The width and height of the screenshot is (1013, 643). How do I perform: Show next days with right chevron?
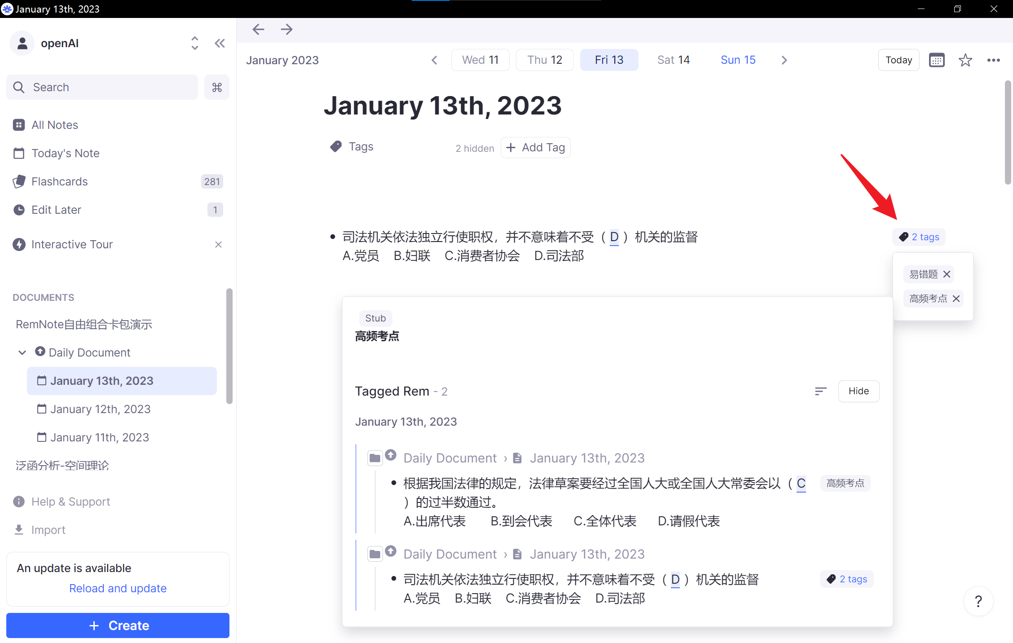[784, 60]
